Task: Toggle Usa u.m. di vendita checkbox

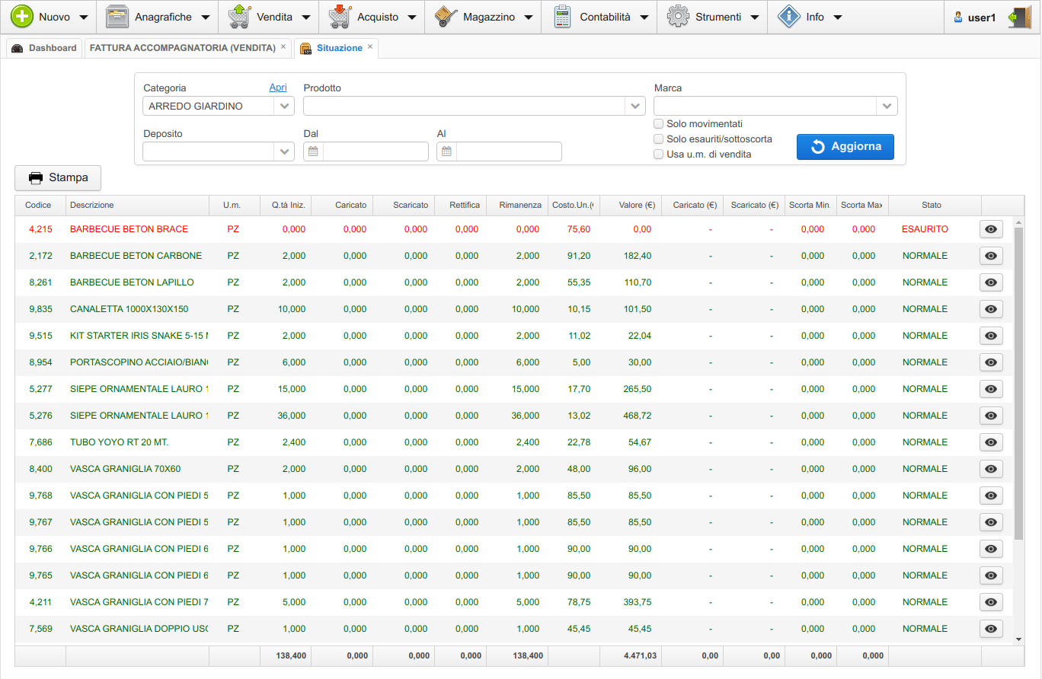Action: click(659, 155)
